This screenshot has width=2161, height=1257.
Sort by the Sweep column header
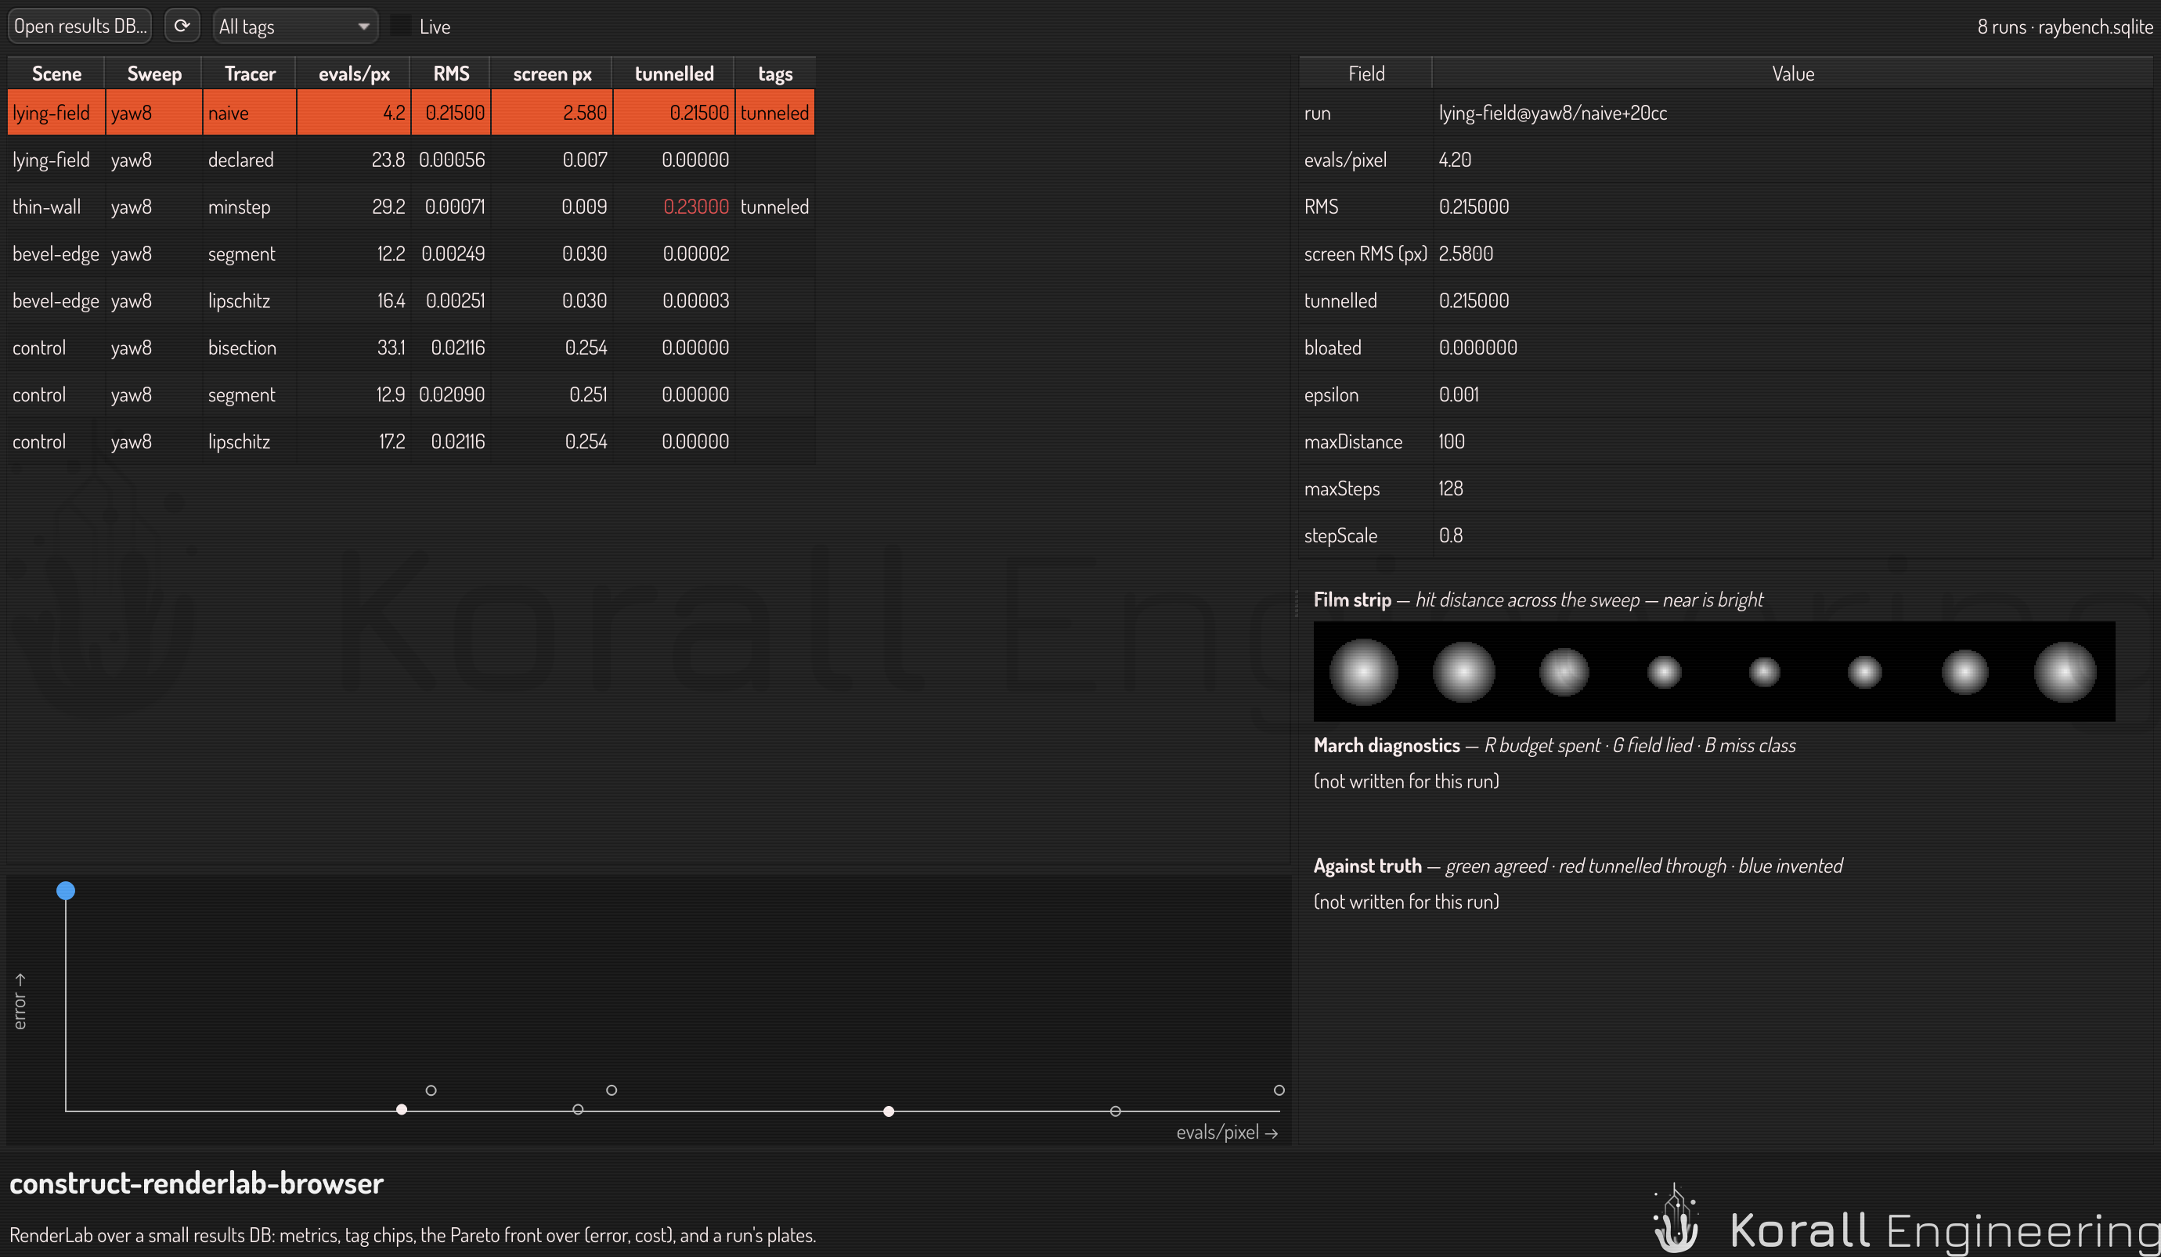click(154, 74)
